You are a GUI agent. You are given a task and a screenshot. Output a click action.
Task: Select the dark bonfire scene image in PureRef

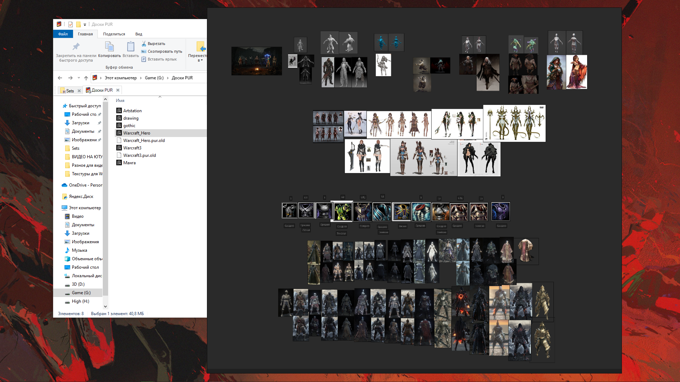click(x=257, y=61)
